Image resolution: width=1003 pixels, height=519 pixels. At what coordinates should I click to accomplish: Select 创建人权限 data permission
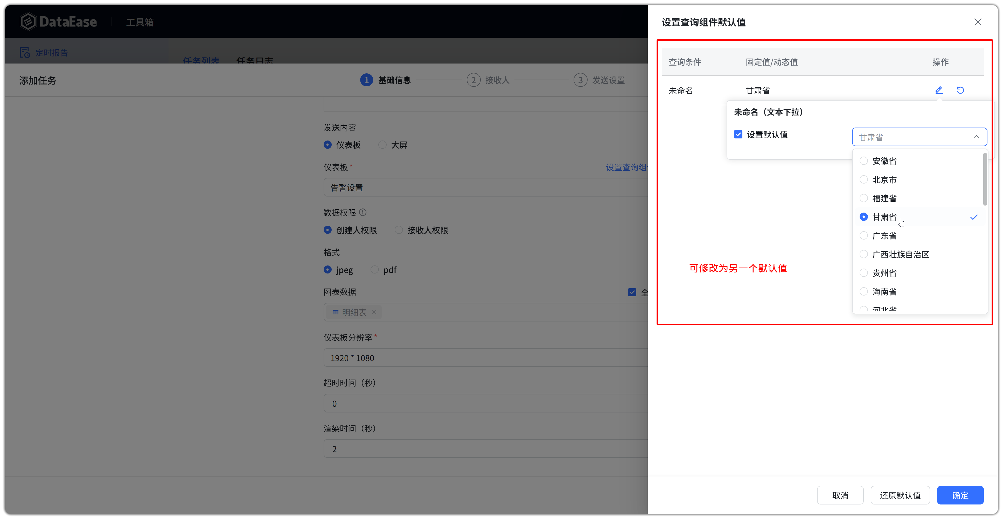328,230
